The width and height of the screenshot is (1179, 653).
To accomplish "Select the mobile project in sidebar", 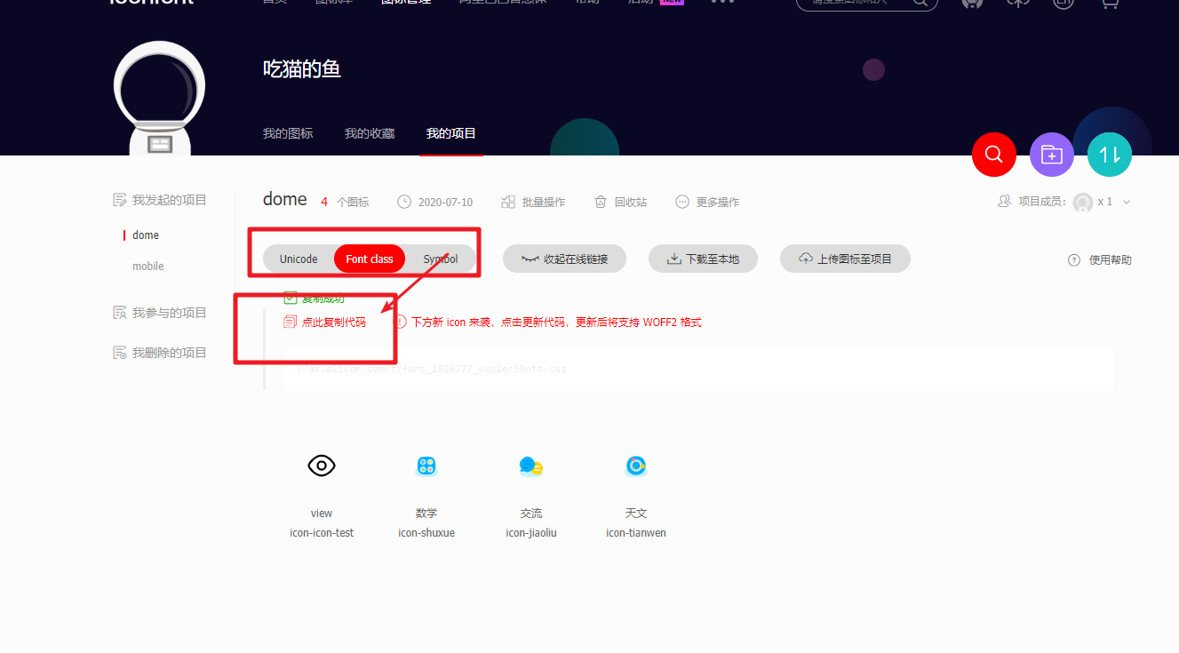I will pos(148,267).
